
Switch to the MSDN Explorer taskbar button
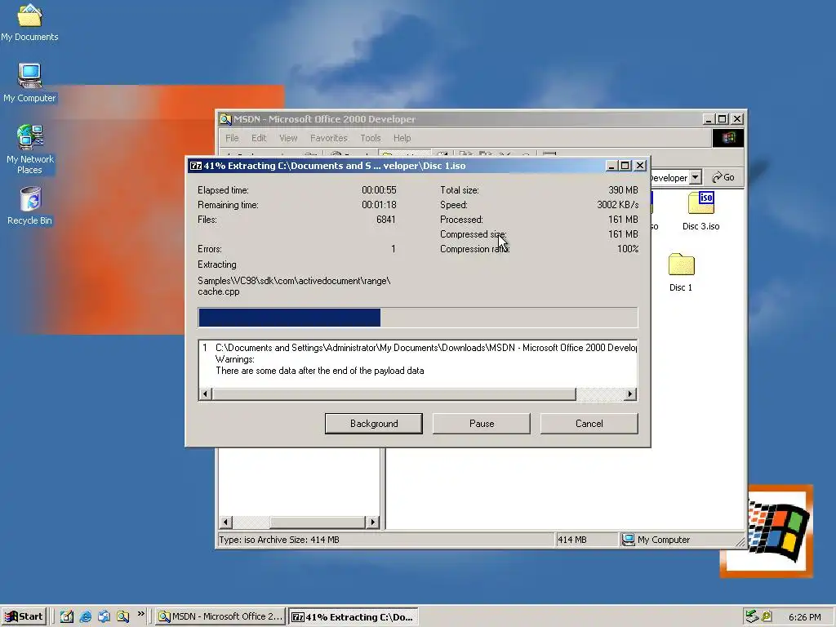click(x=220, y=617)
